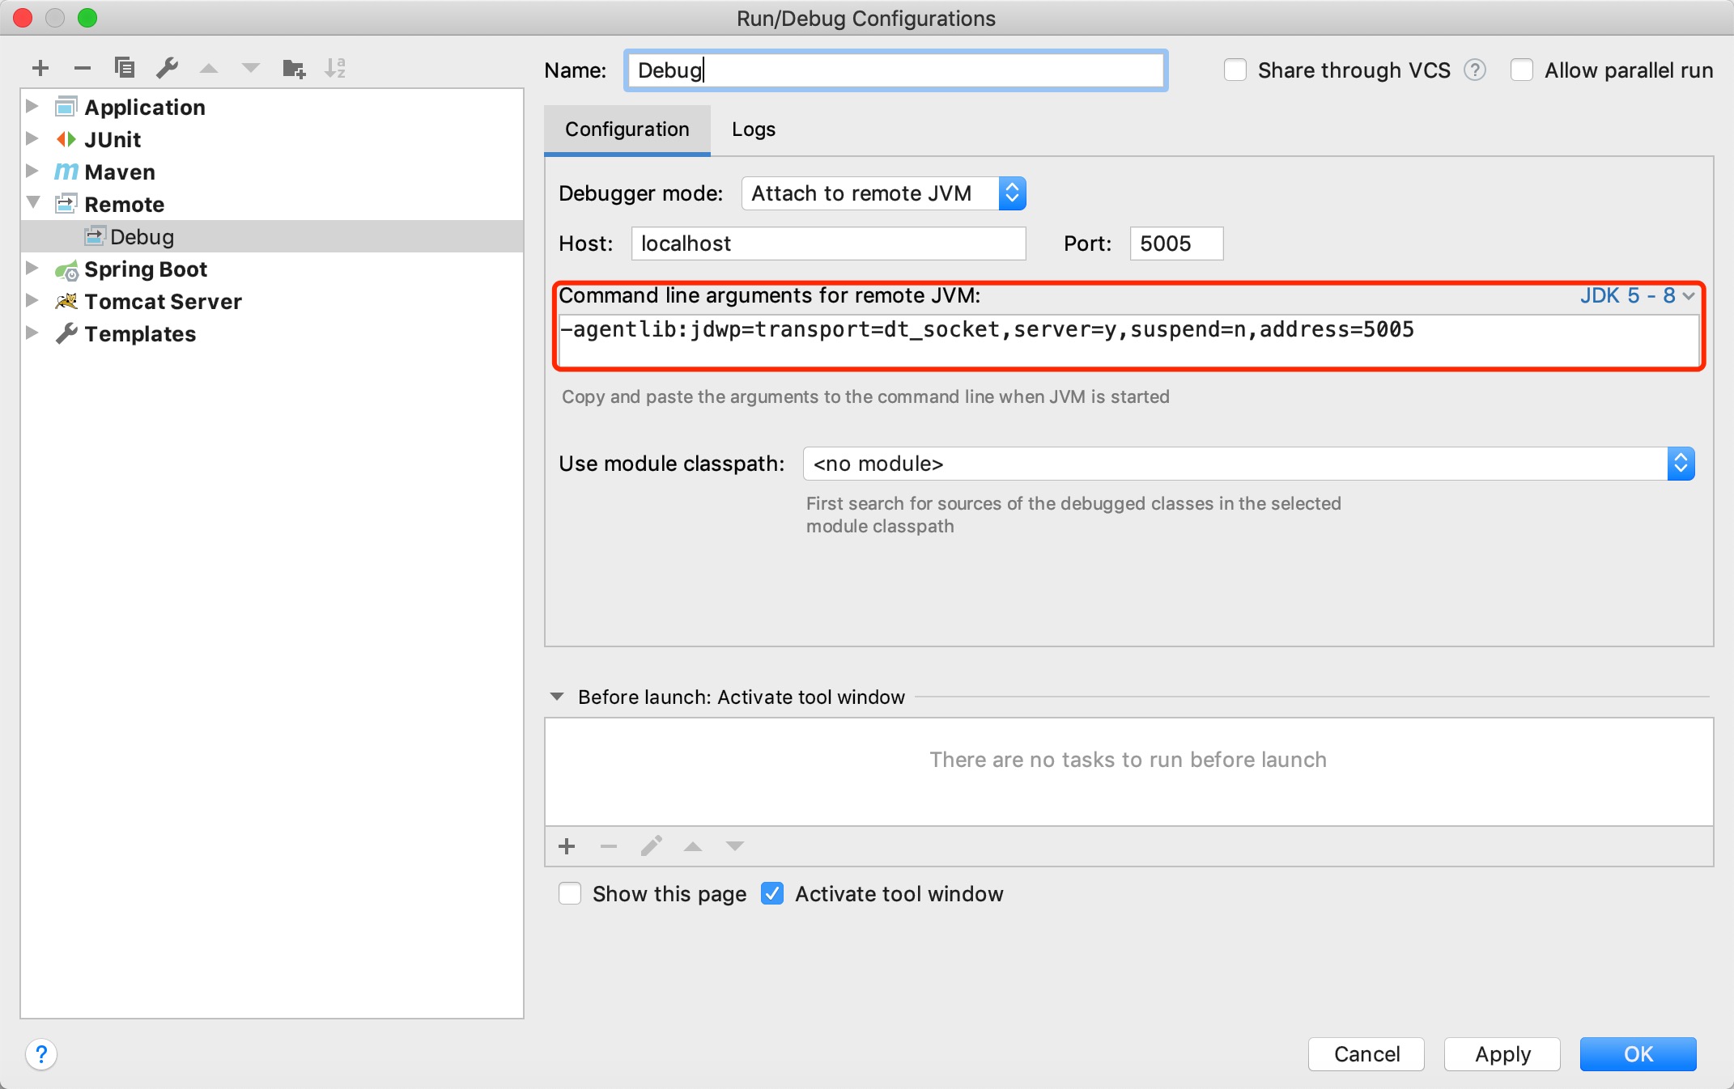Screen dimensions: 1734x1089
Task: Click the help icon next to Share through VCS
Action: pyautogui.click(x=1475, y=70)
